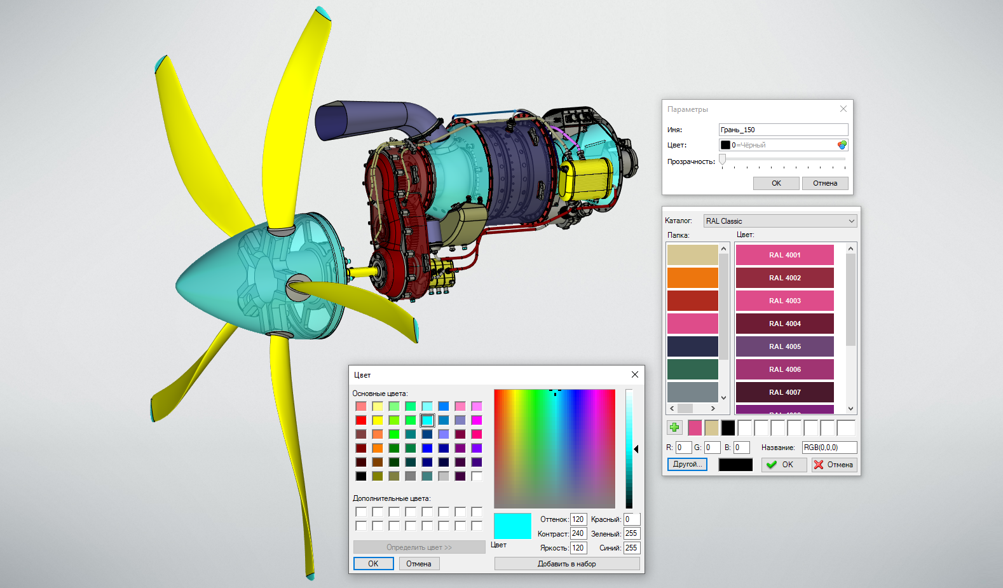The width and height of the screenshot is (1003, 588).
Task: Select the first empty custom color slot
Action: pos(361,512)
